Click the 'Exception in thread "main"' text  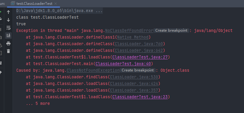tap(47, 31)
